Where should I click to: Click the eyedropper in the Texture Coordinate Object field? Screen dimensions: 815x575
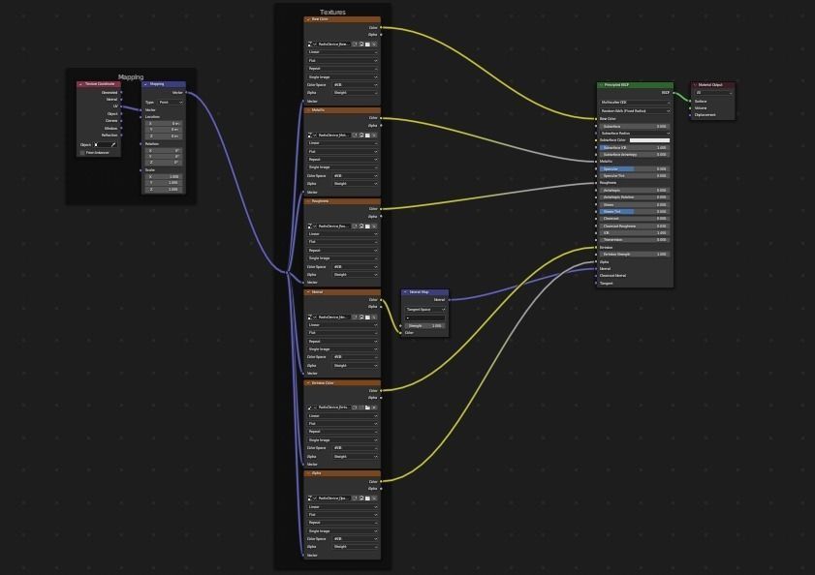113,145
